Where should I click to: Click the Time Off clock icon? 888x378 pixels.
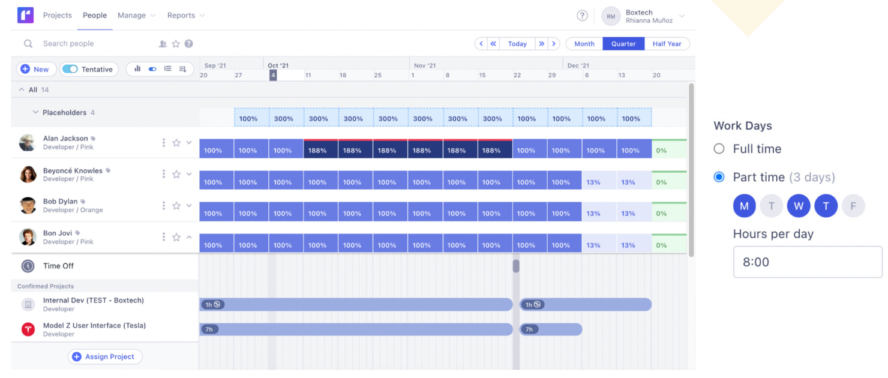pyautogui.click(x=27, y=265)
